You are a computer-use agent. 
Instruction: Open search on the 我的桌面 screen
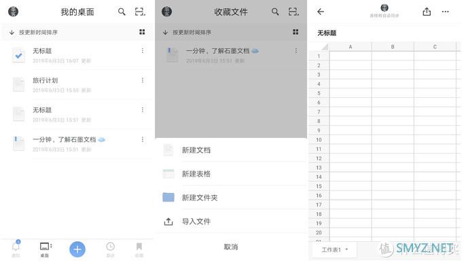(122, 12)
